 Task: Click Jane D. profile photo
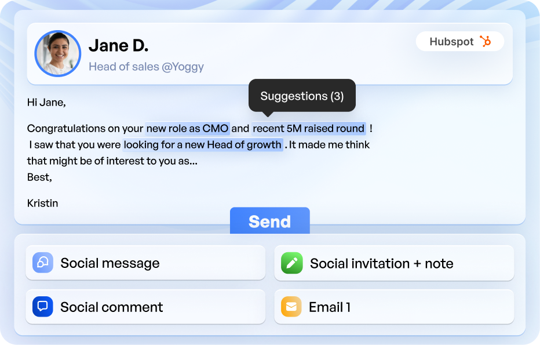pos(58,53)
